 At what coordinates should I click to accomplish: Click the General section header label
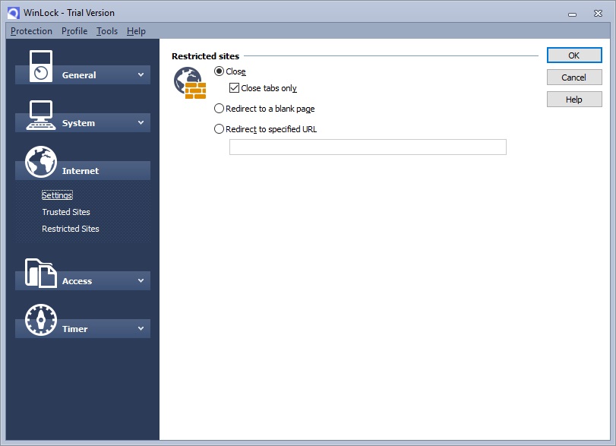79,75
